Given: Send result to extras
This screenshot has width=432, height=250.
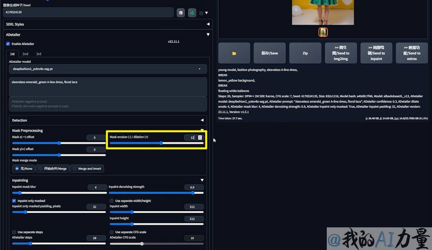Looking at the screenshot, I should click(412, 53).
